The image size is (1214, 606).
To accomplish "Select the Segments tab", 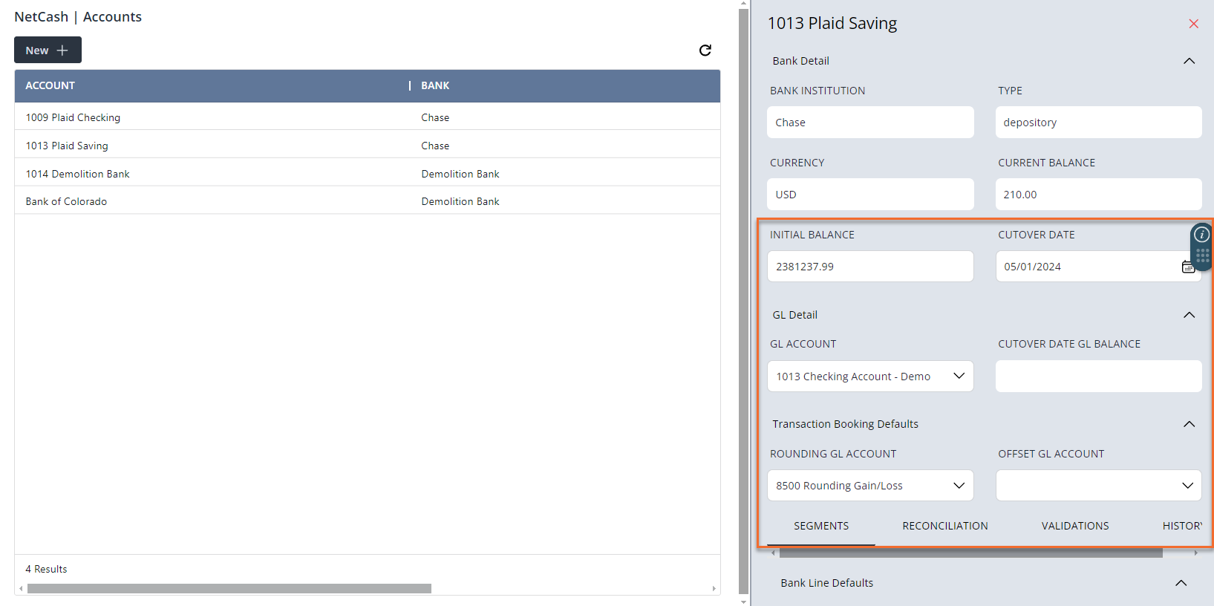I will (820, 526).
